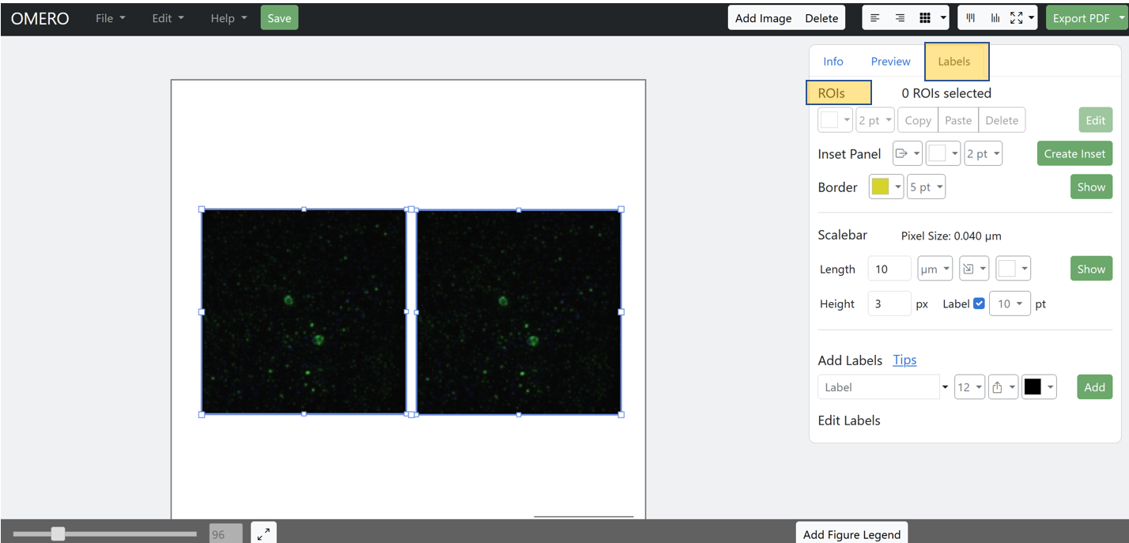Open the scalebar position icon dropdown
Screen dimensions: 1129x543
(x=974, y=269)
